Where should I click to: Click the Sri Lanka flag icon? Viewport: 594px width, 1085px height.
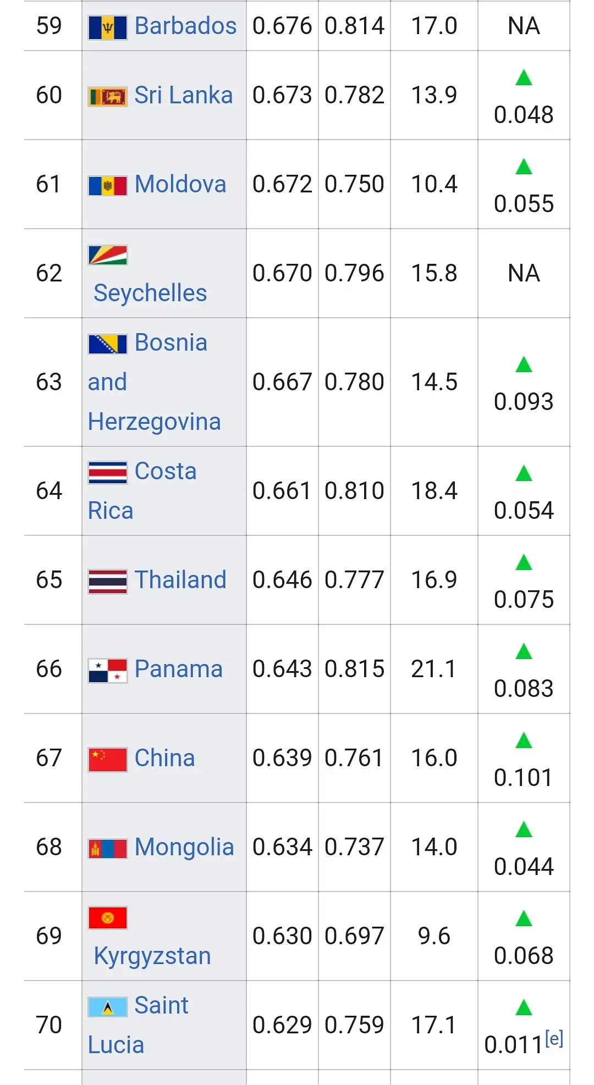click(108, 97)
